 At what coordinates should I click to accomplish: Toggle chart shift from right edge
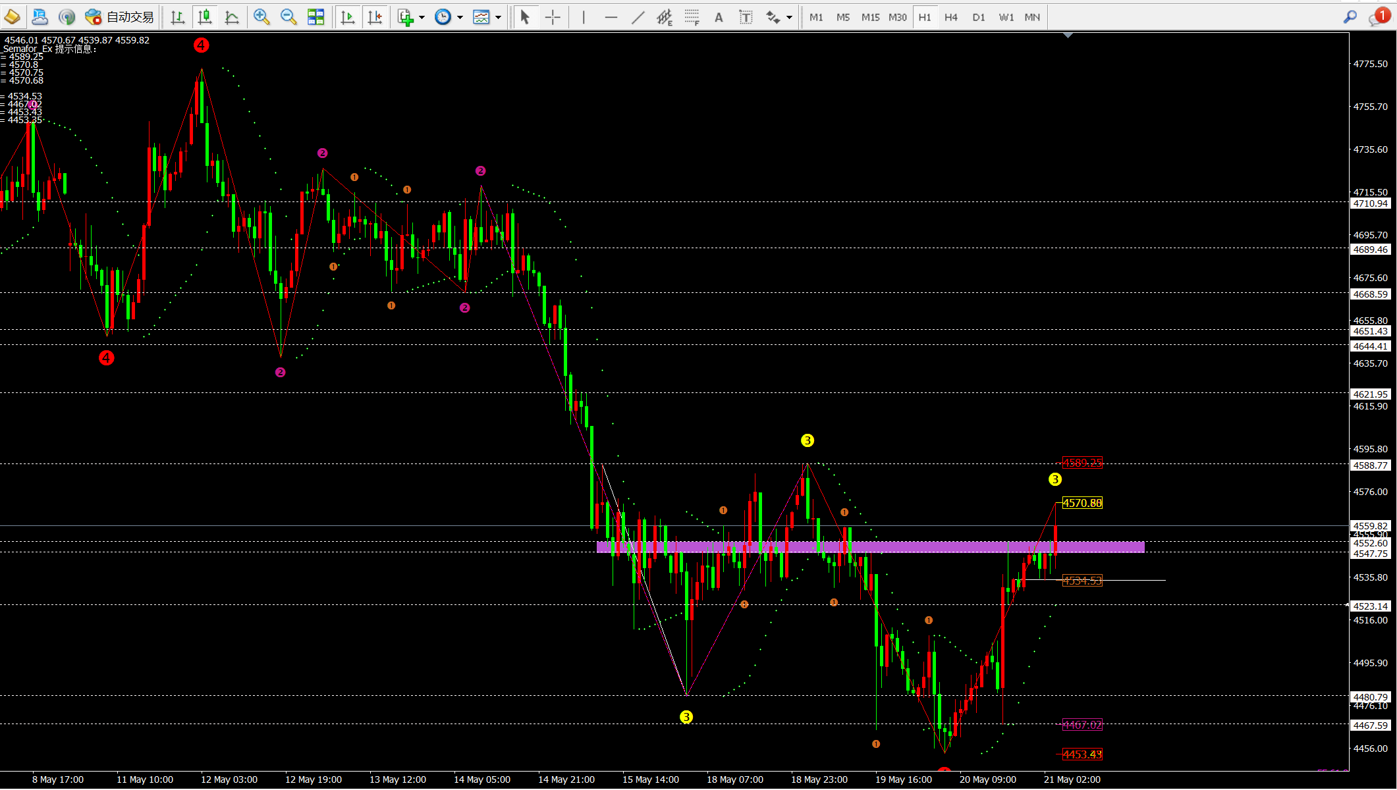click(375, 17)
